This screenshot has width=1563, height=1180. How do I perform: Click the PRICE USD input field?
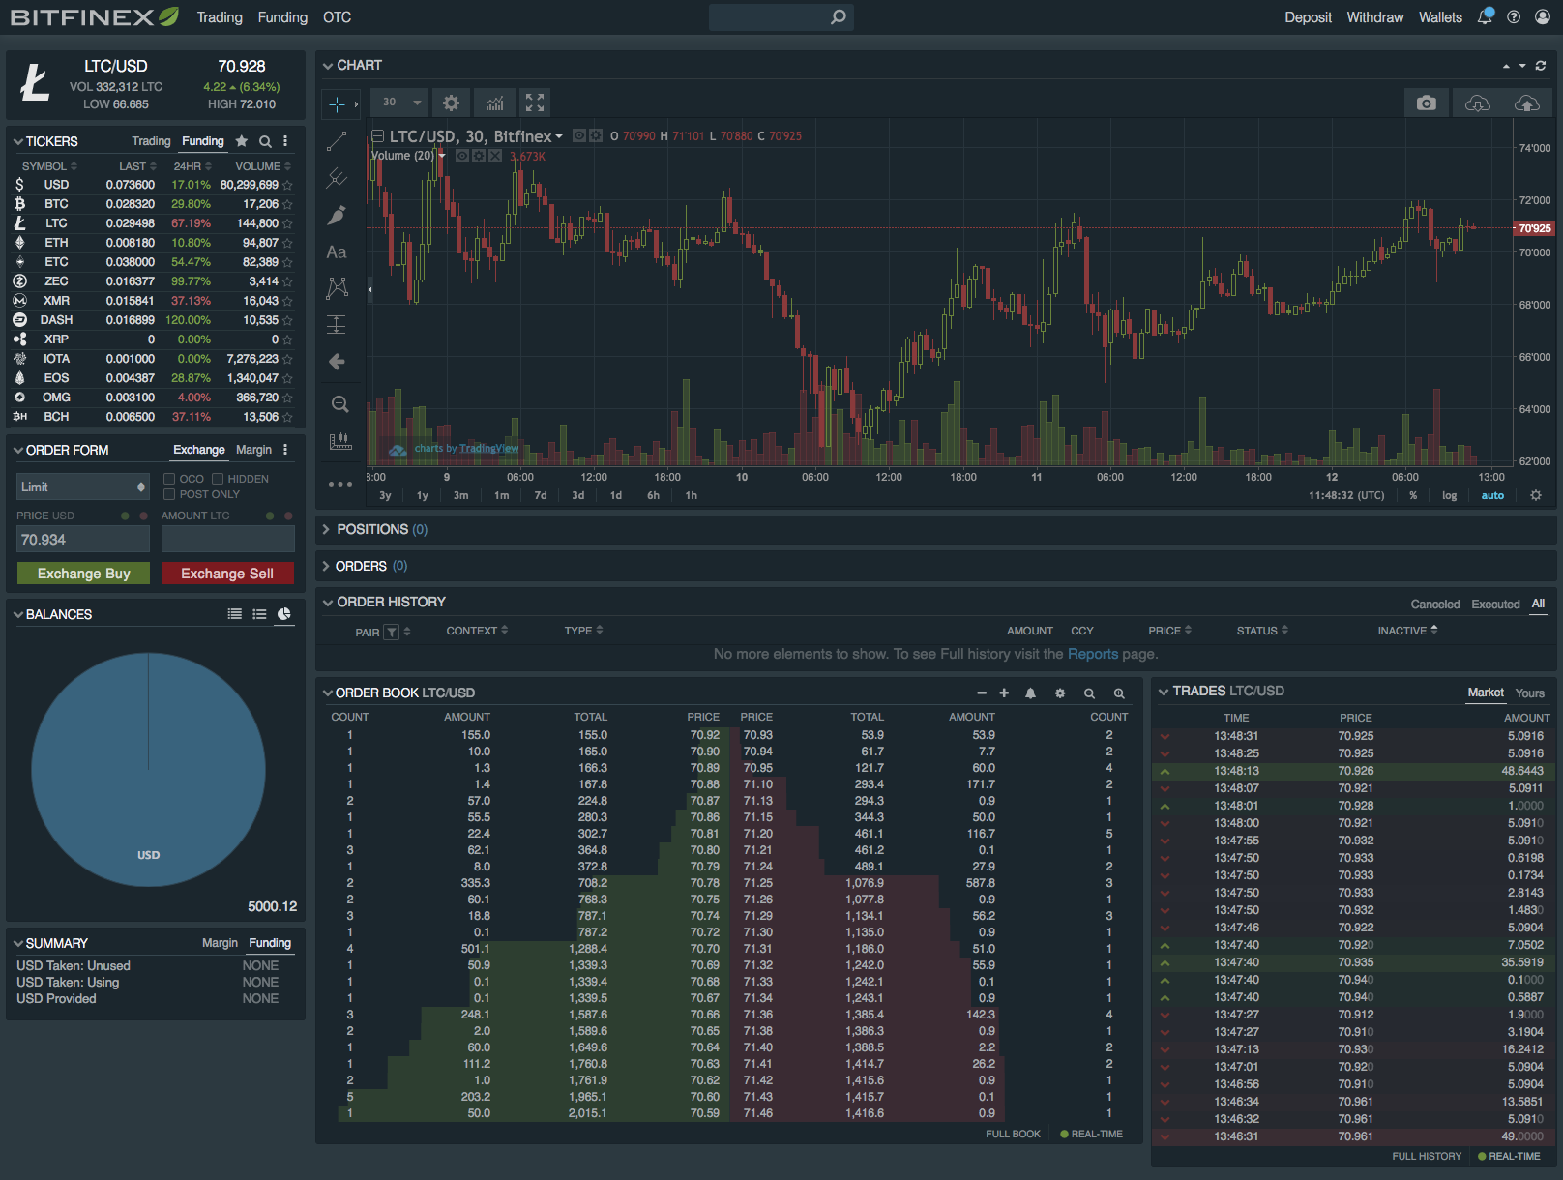(83, 539)
